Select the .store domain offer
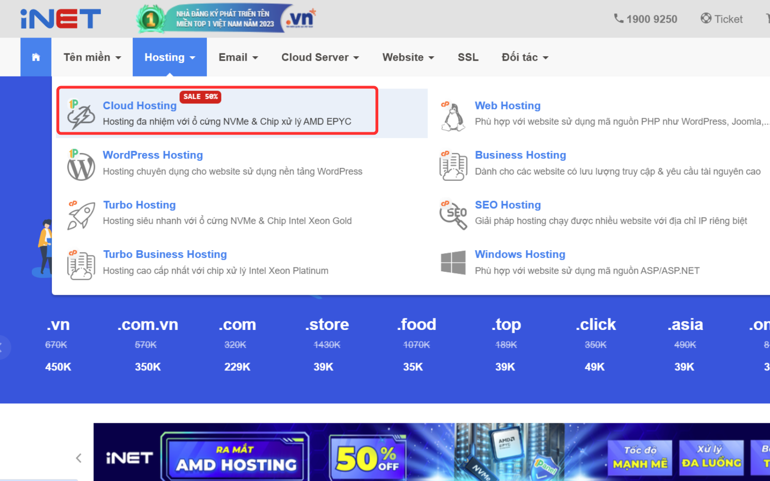This screenshot has width=770, height=481. pyautogui.click(x=327, y=345)
